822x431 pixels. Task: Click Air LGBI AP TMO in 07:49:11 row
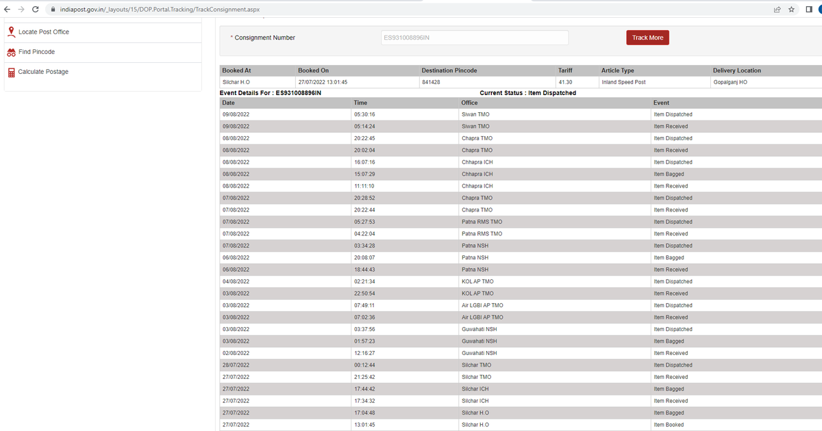click(x=482, y=305)
